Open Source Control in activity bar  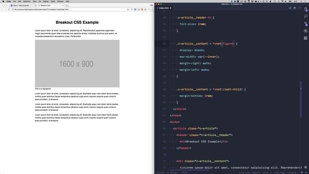click(x=306, y=24)
